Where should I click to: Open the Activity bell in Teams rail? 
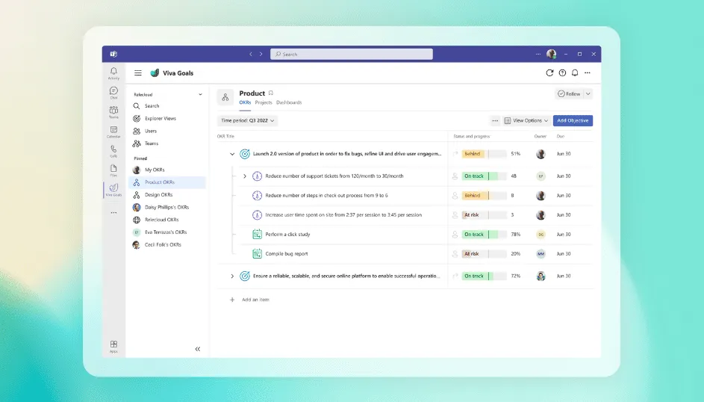(113, 72)
